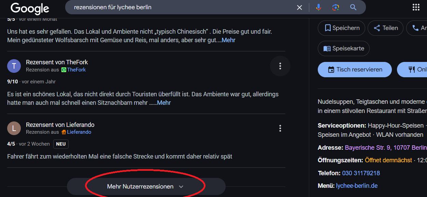
Task: Search by image with Google Lens icon
Action: coord(336,7)
